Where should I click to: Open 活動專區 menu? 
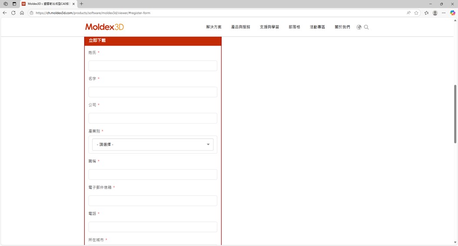[317, 27]
